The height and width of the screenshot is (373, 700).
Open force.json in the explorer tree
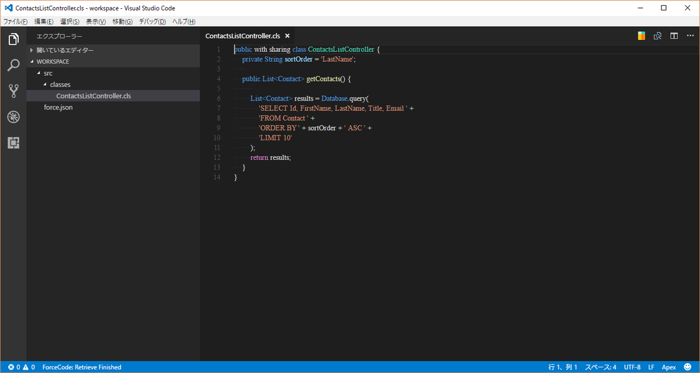[113, 107]
